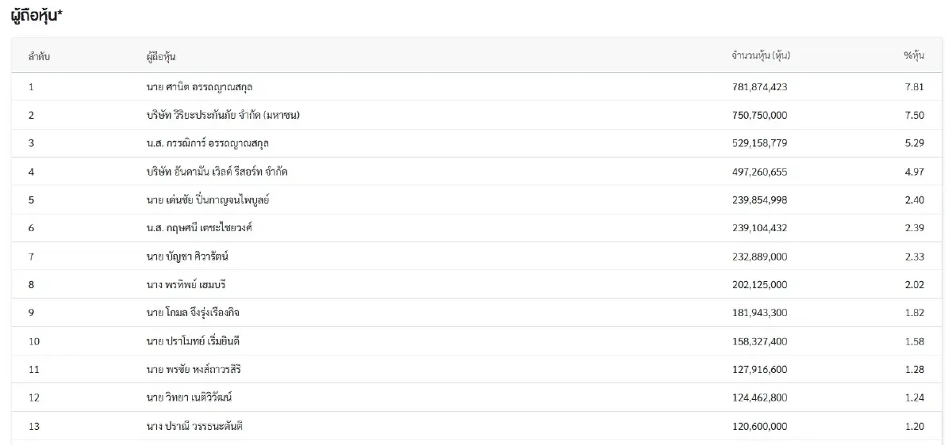This screenshot has width=952, height=445.
Task: Click row นาย วิทยา เนติวิวัฒน์
Action: click(x=477, y=397)
